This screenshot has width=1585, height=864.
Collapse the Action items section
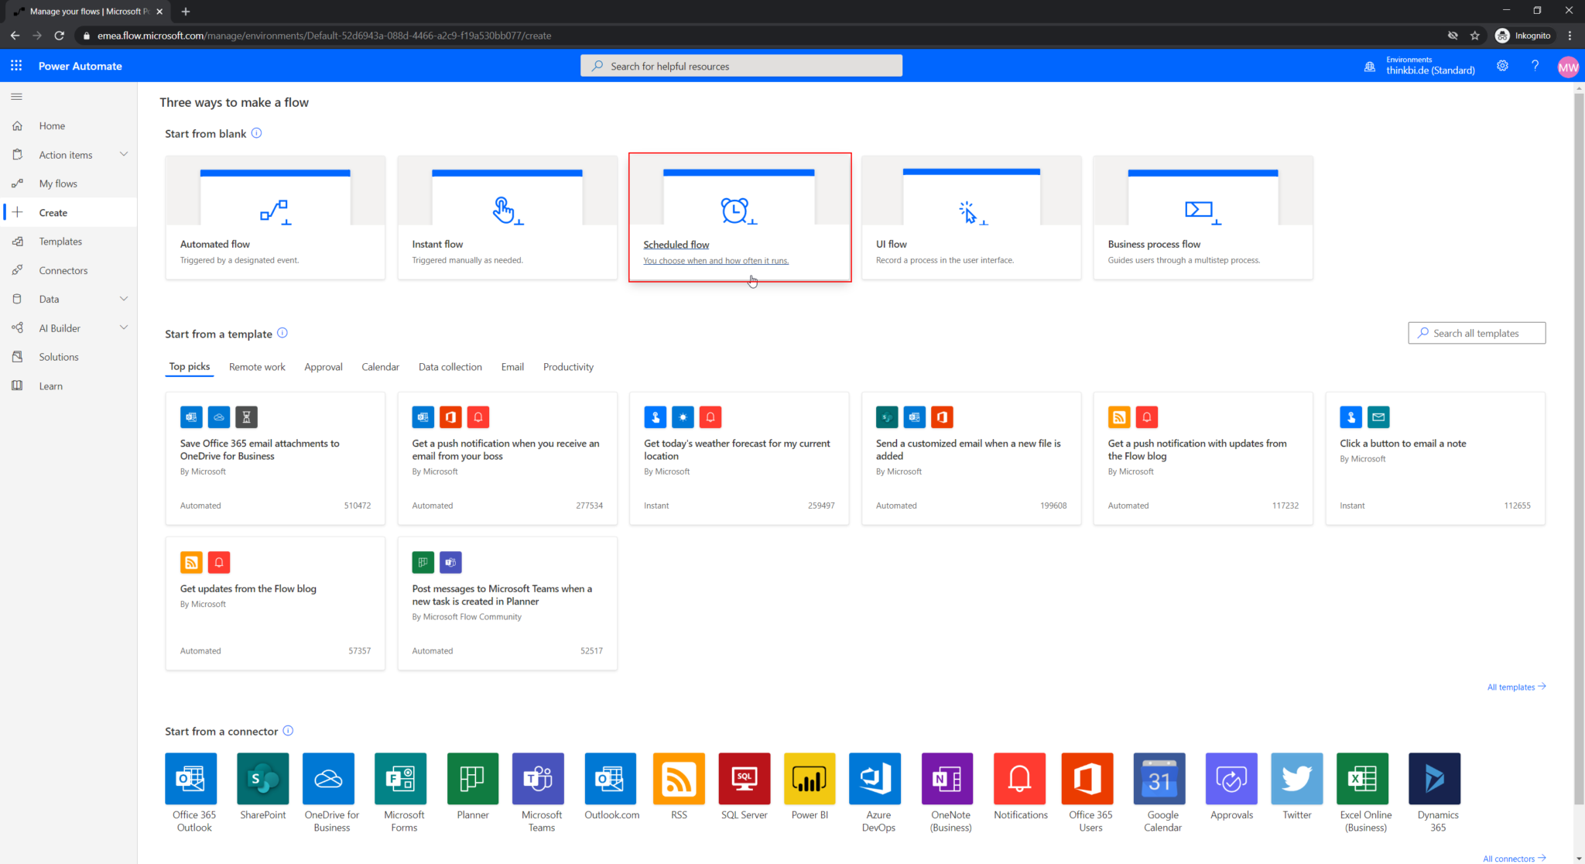124,154
